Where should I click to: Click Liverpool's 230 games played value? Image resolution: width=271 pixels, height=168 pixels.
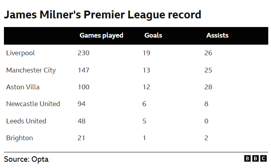click(84, 53)
